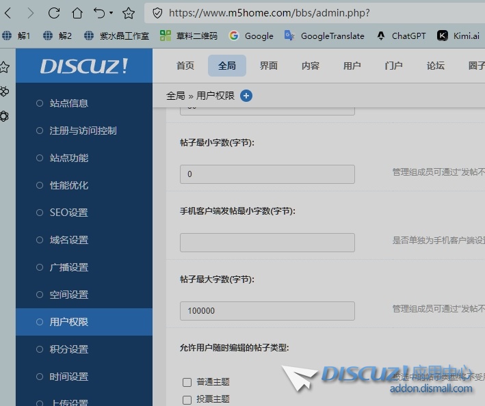Click the 手机客户端发帖最小字数 input field

tap(267, 243)
